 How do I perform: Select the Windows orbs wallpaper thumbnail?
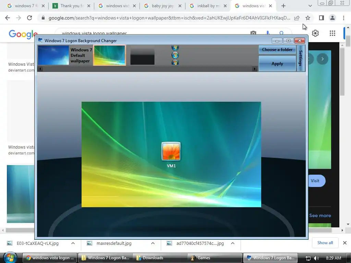(x=175, y=55)
